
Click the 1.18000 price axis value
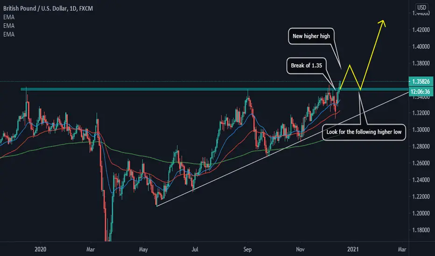pos(421,230)
